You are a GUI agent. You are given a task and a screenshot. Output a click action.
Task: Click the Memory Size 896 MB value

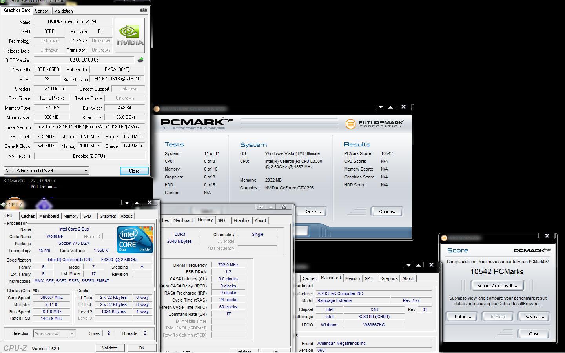(52, 117)
